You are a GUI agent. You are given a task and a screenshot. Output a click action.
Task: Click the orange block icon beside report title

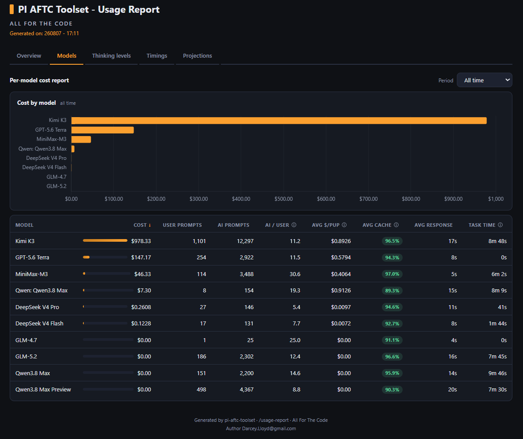[11, 9]
